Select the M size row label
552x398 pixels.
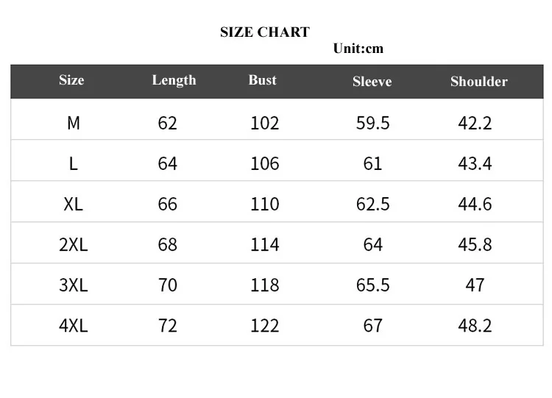[x=73, y=123]
